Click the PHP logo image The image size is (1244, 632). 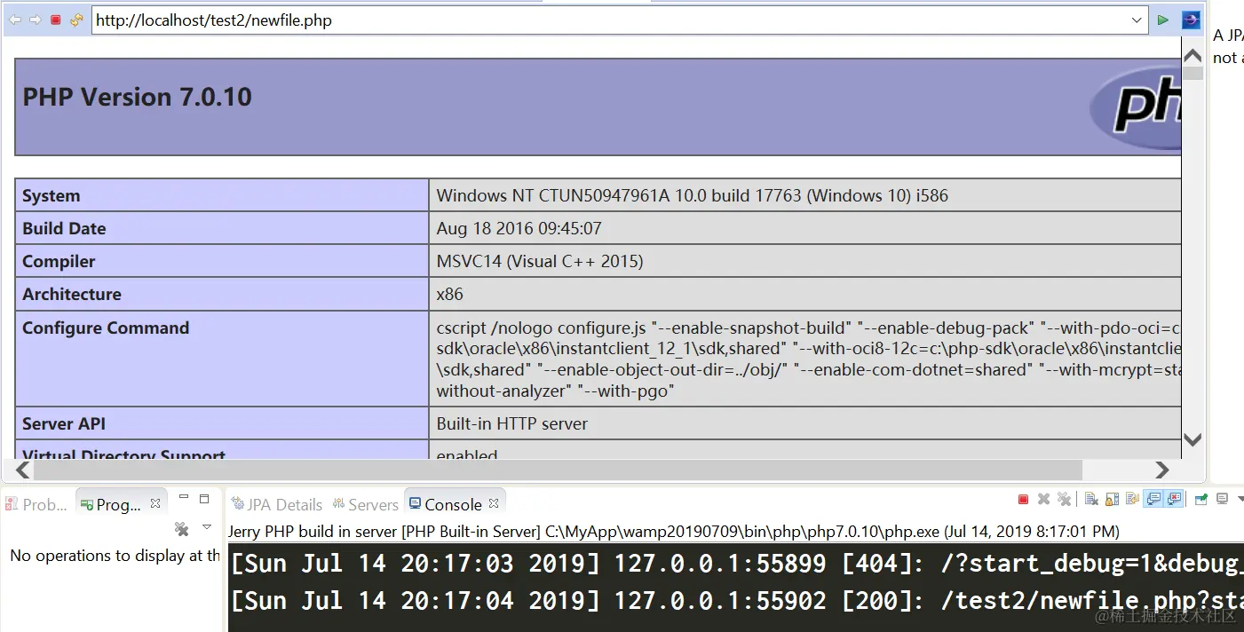1136,107
